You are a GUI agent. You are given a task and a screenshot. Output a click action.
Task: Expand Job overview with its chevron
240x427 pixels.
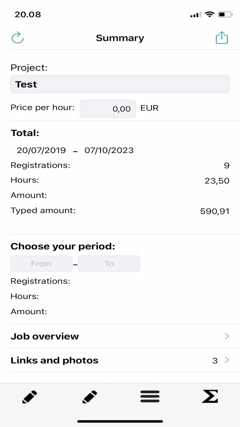coord(227,336)
